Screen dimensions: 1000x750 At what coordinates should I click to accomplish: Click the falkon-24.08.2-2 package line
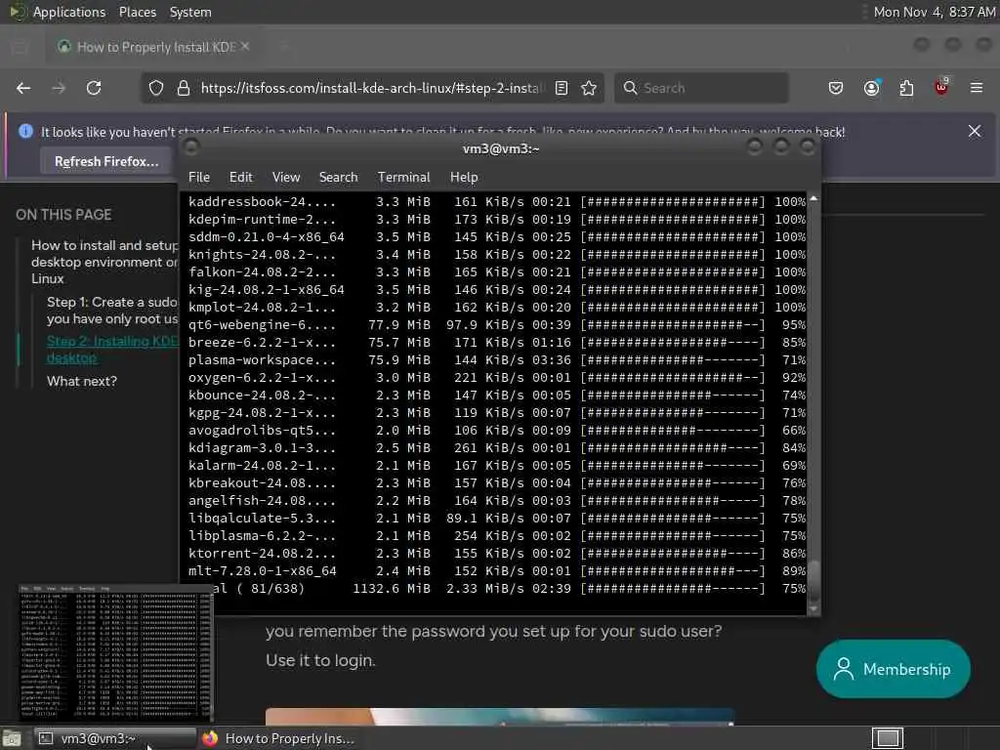coord(497,272)
